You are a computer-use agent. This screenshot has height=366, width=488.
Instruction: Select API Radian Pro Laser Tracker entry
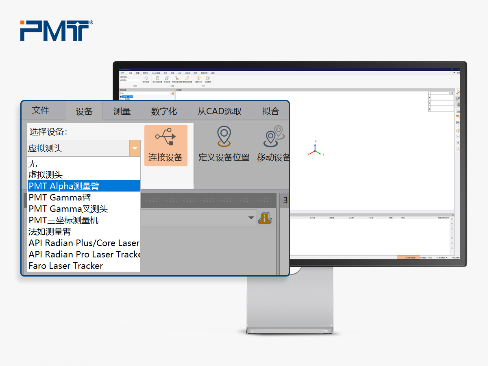84,254
